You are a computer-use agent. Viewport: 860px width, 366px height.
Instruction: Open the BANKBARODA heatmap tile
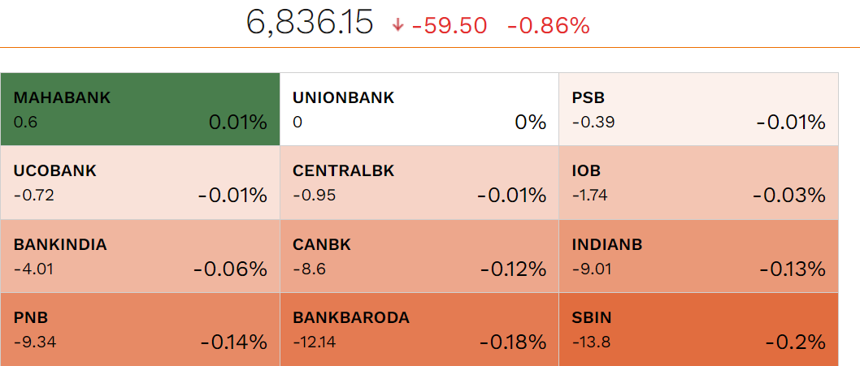pyautogui.click(x=419, y=329)
